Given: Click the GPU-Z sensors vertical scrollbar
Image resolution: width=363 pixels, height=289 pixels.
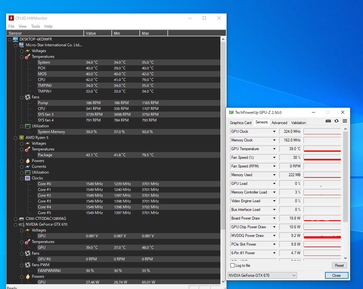Looking at the screenshot, I should point(345,177).
